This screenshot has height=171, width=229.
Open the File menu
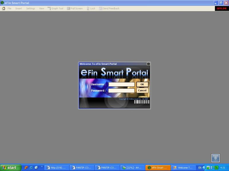(x=9, y=9)
